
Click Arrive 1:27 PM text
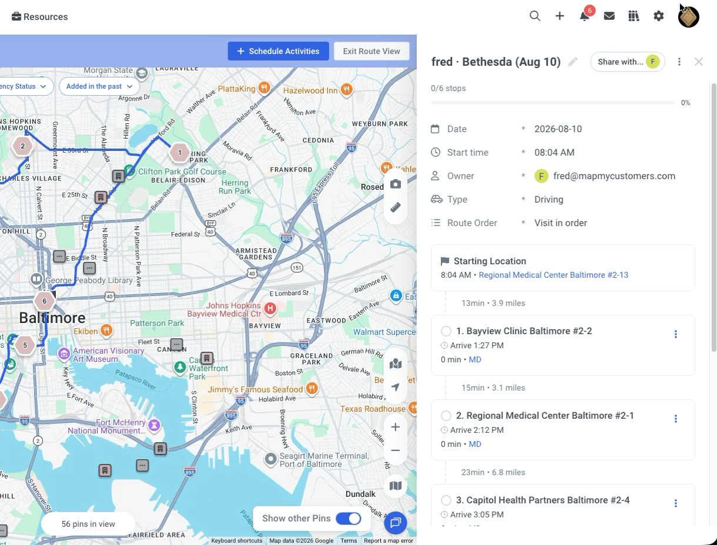pyautogui.click(x=477, y=345)
